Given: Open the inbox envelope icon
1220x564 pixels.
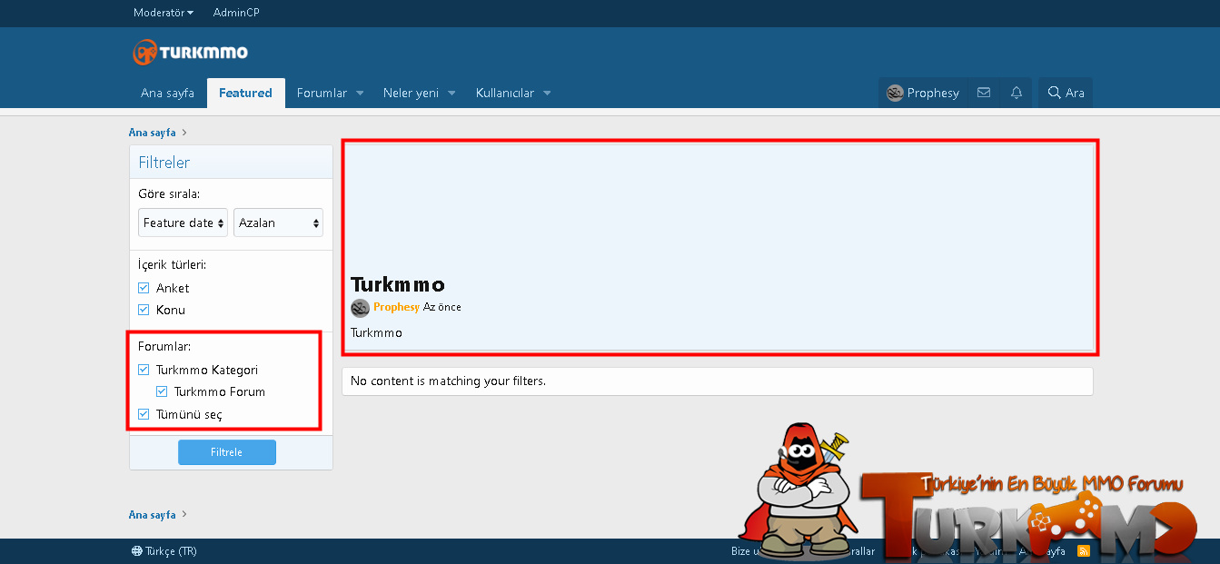Looking at the screenshot, I should (x=983, y=93).
